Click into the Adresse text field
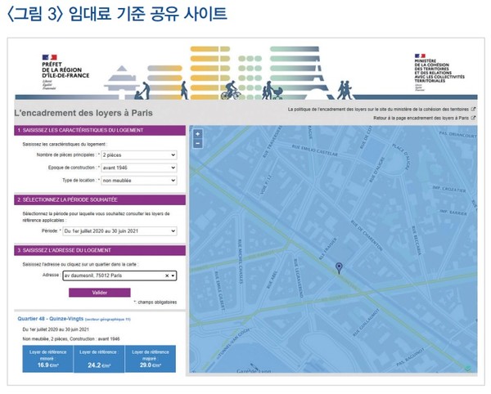The image size is (491, 394). [110, 276]
